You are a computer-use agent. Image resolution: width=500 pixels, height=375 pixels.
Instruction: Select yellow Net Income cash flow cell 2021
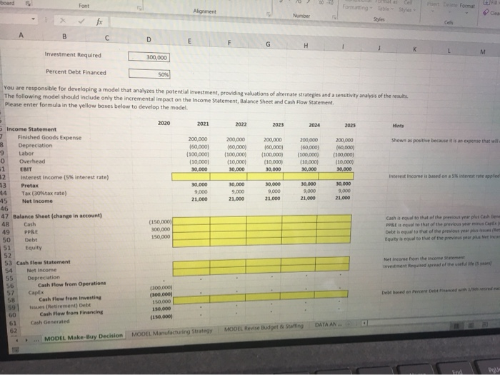(191, 265)
